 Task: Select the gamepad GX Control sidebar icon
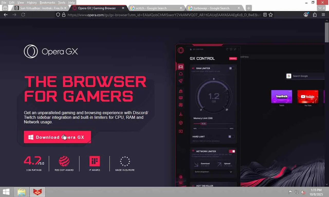click(x=181, y=67)
